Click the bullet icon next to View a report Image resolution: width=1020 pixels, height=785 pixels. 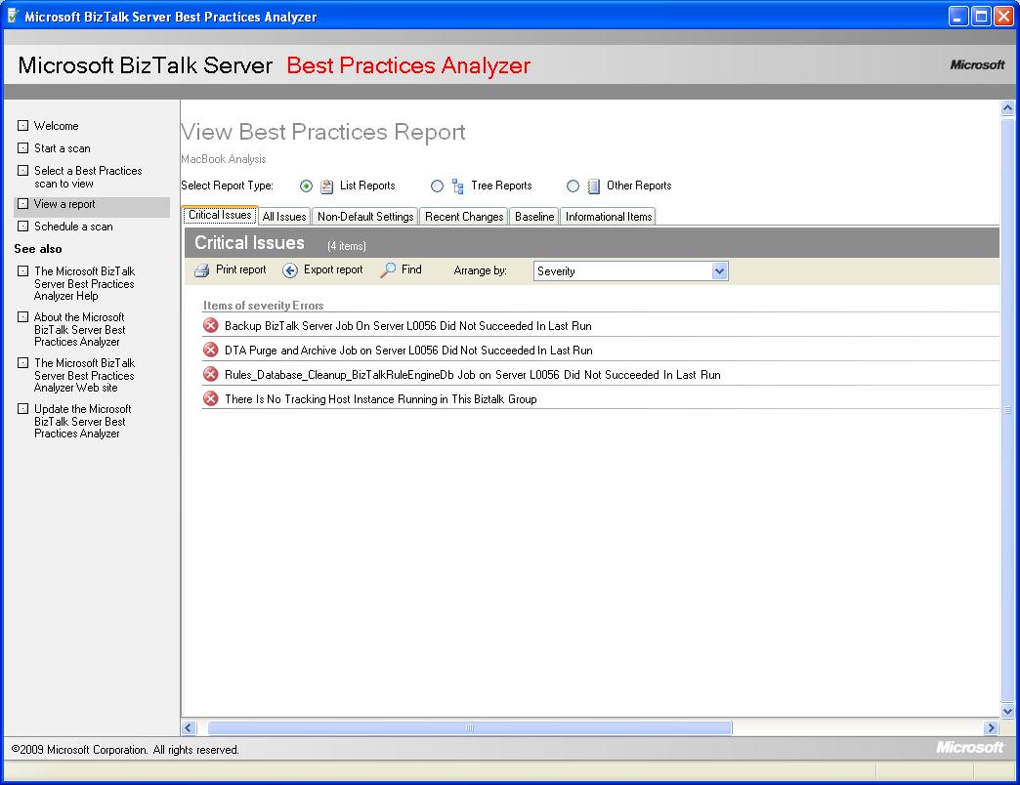(x=22, y=204)
